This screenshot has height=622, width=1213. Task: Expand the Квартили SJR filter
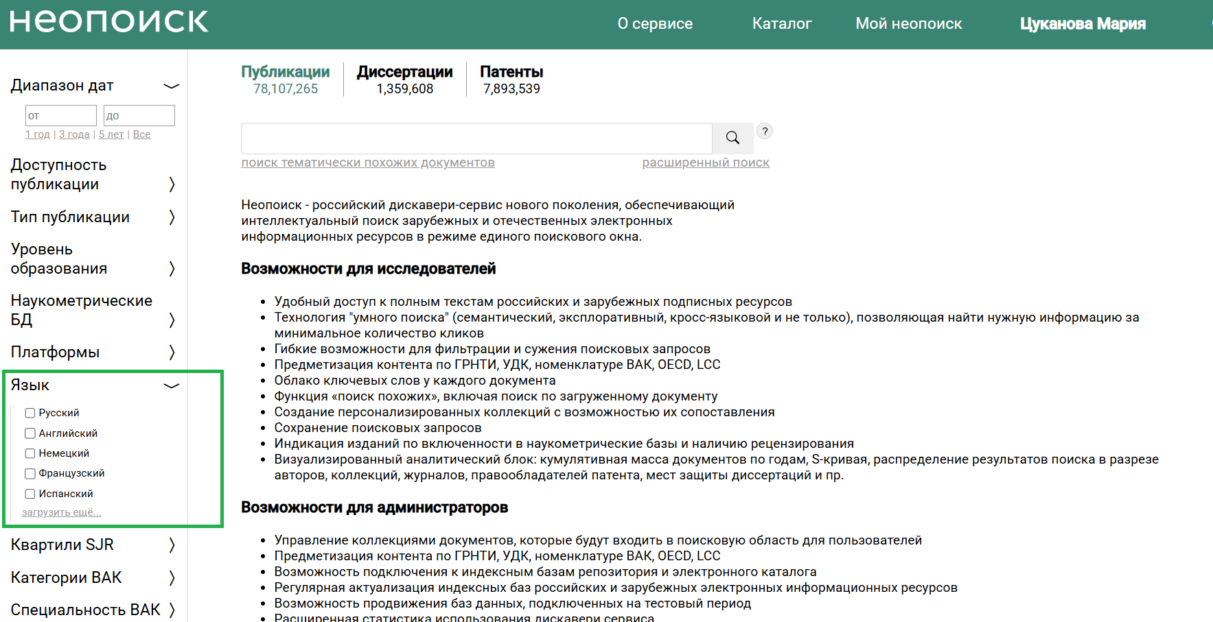(172, 545)
